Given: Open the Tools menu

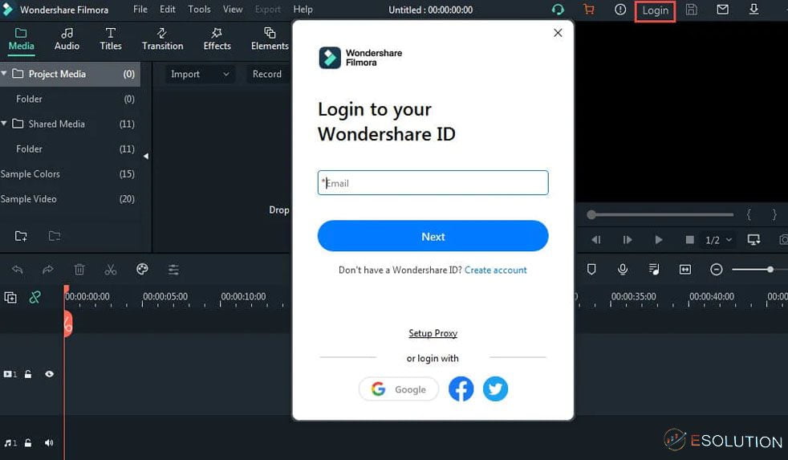Looking at the screenshot, I should coord(199,10).
